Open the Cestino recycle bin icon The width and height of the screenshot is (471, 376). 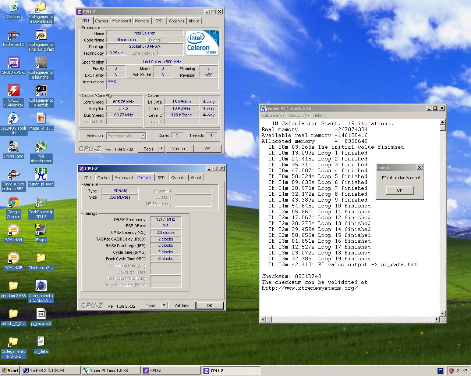click(13, 10)
